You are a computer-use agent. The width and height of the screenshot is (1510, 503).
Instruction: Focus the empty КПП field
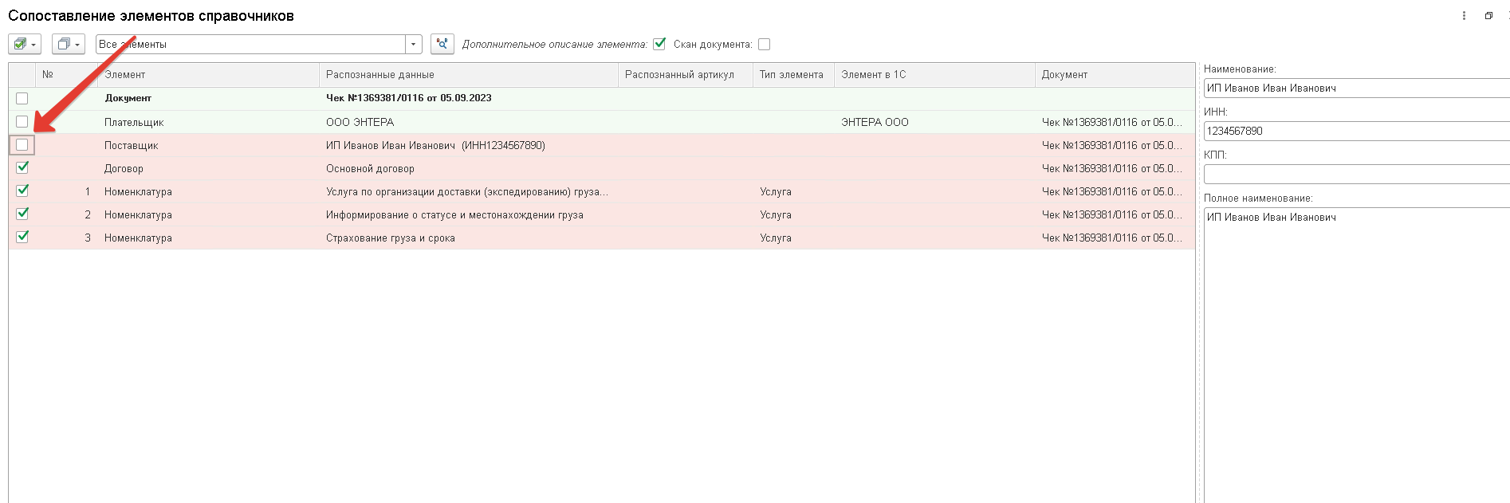tap(1356, 175)
